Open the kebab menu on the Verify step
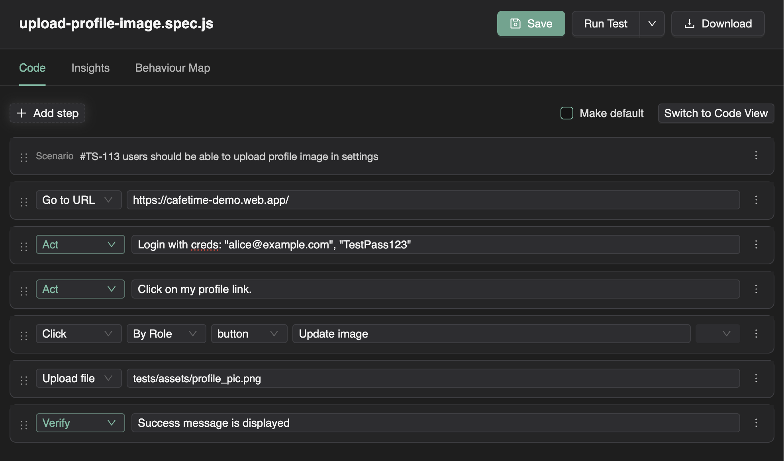 coord(757,423)
